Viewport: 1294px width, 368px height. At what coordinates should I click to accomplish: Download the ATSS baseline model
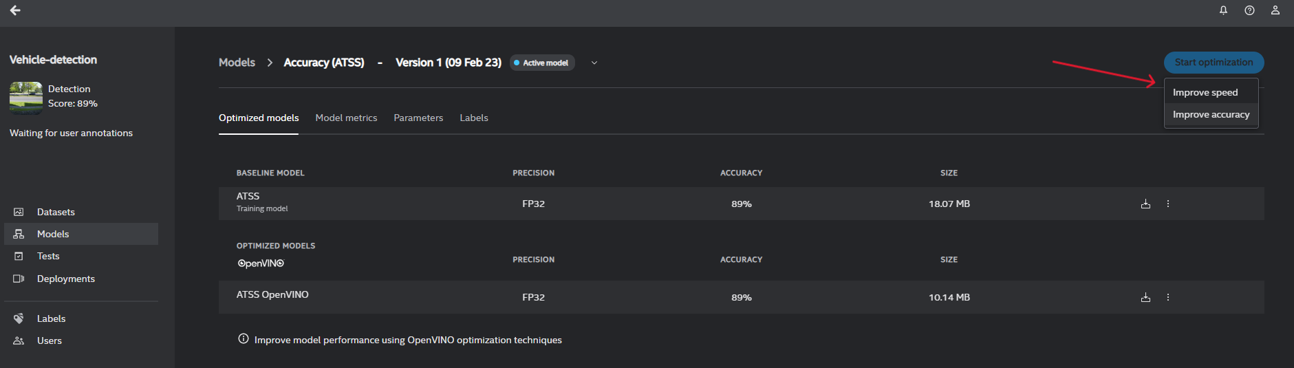(x=1145, y=204)
